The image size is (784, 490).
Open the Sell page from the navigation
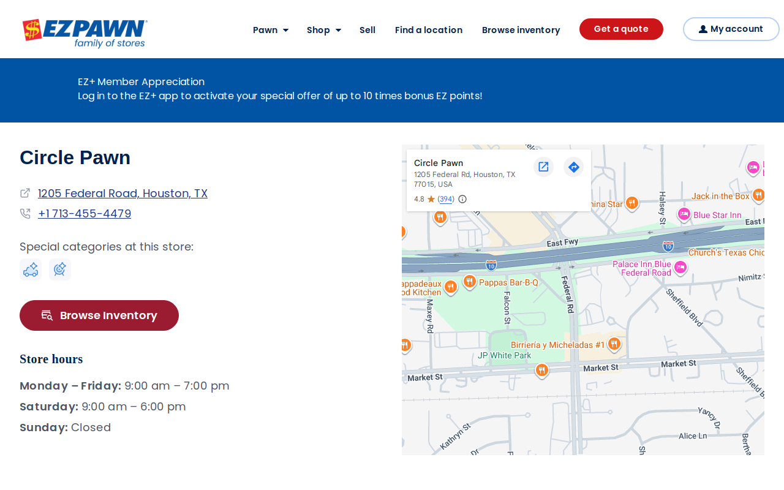(x=367, y=30)
